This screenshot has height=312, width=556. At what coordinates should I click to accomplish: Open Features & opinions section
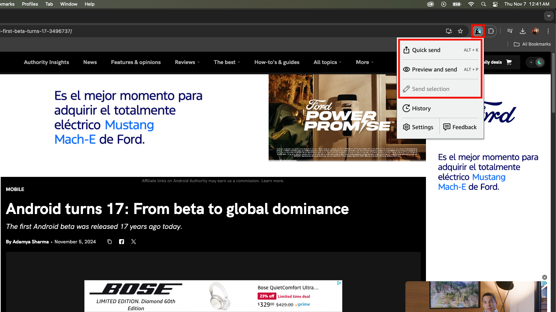[x=136, y=62]
